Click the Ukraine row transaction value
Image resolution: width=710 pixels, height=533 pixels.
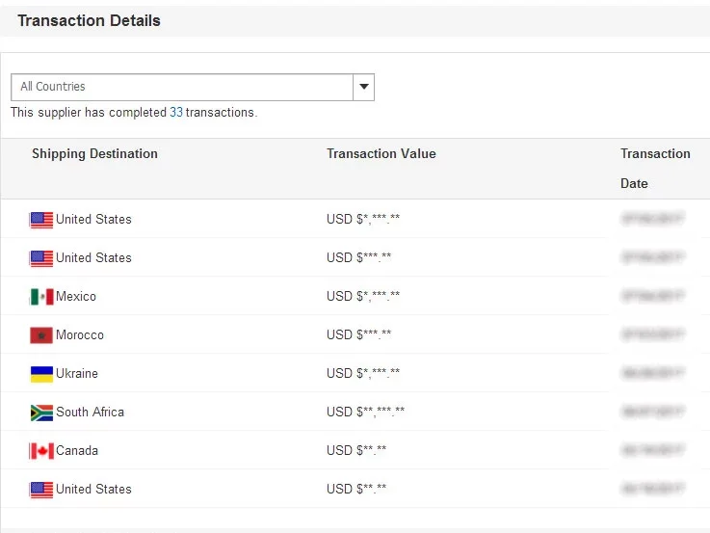click(x=363, y=374)
